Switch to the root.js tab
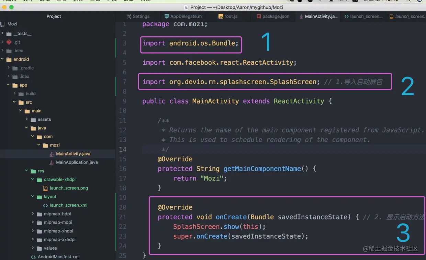The height and width of the screenshot is (260, 426). pyautogui.click(x=228, y=16)
